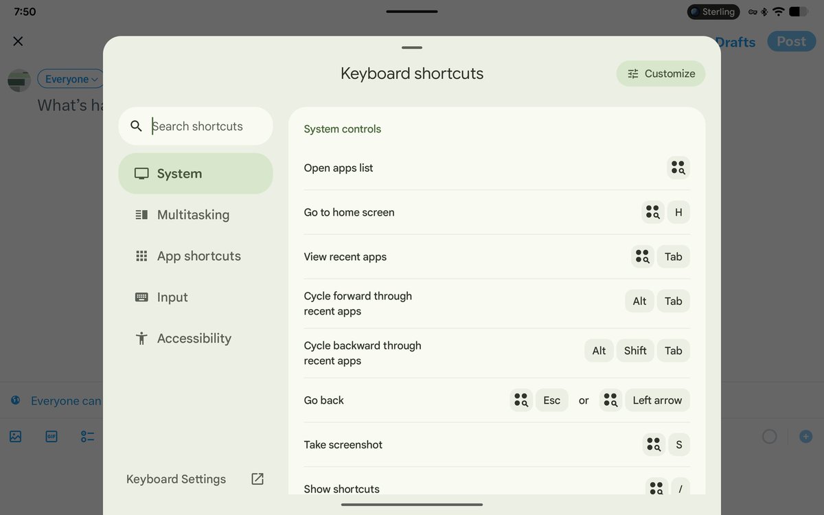This screenshot has width=824, height=515.
Task: Click the sheet drag handle at top
Action: click(412, 47)
